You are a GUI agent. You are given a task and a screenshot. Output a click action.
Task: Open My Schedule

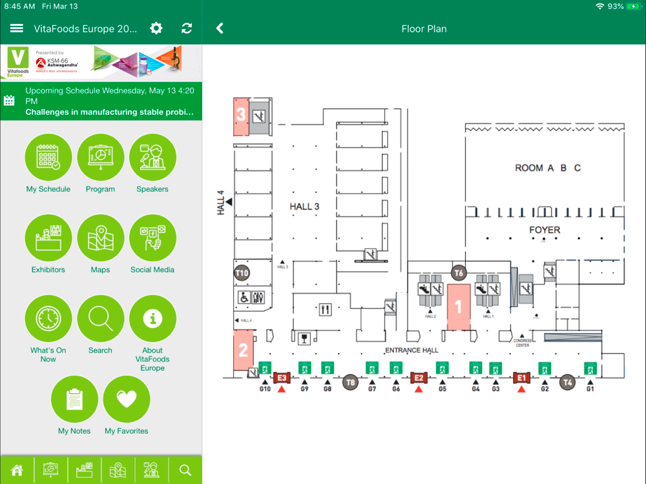pos(48,164)
